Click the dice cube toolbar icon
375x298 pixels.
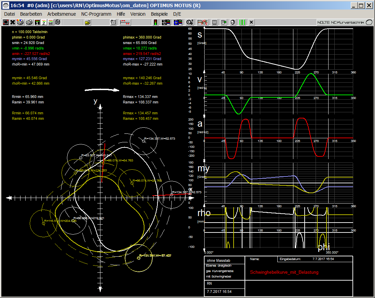pyautogui.click(x=58, y=22)
